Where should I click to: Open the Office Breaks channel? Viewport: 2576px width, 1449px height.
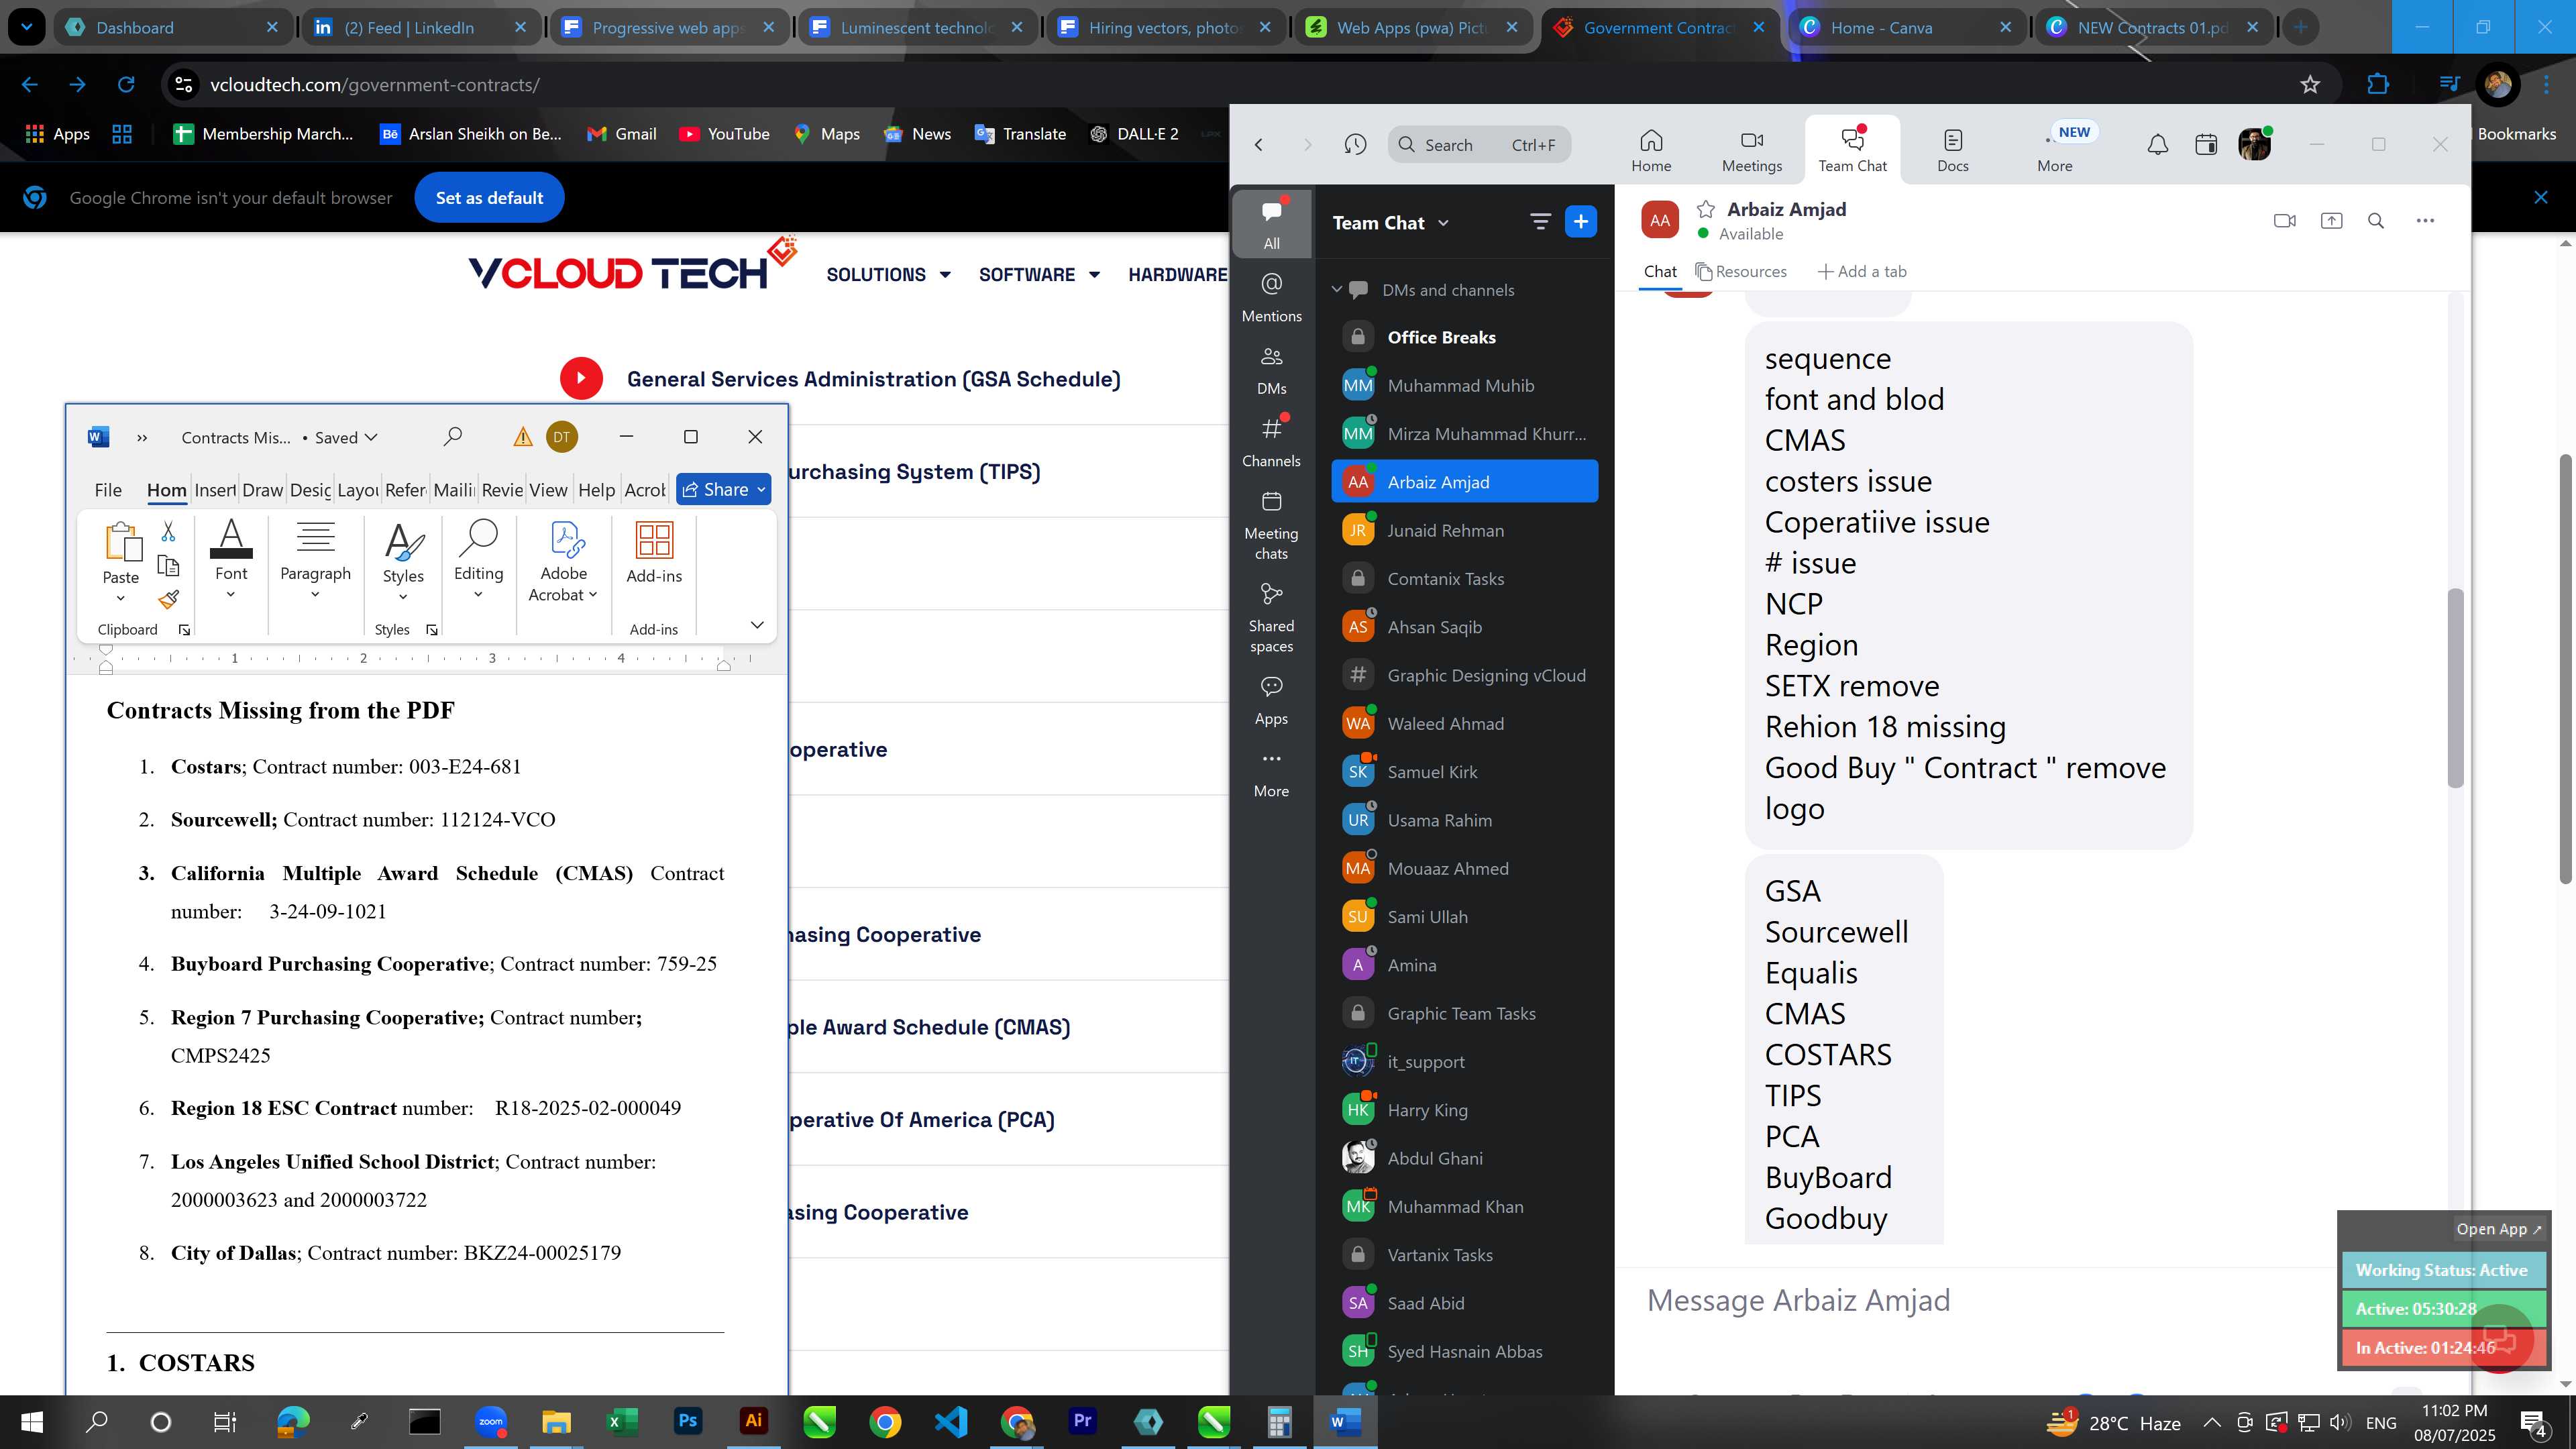point(1464,338)
